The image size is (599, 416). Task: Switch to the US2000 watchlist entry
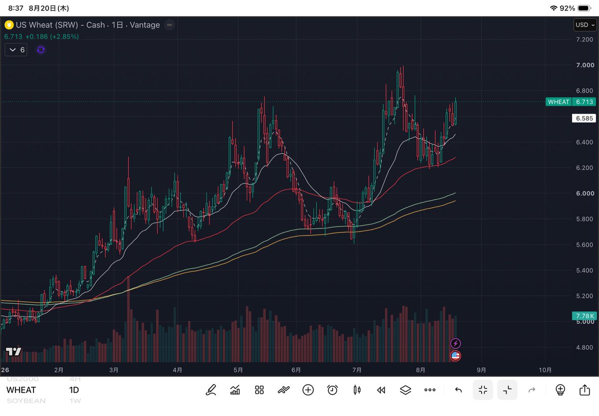[22, 379]
